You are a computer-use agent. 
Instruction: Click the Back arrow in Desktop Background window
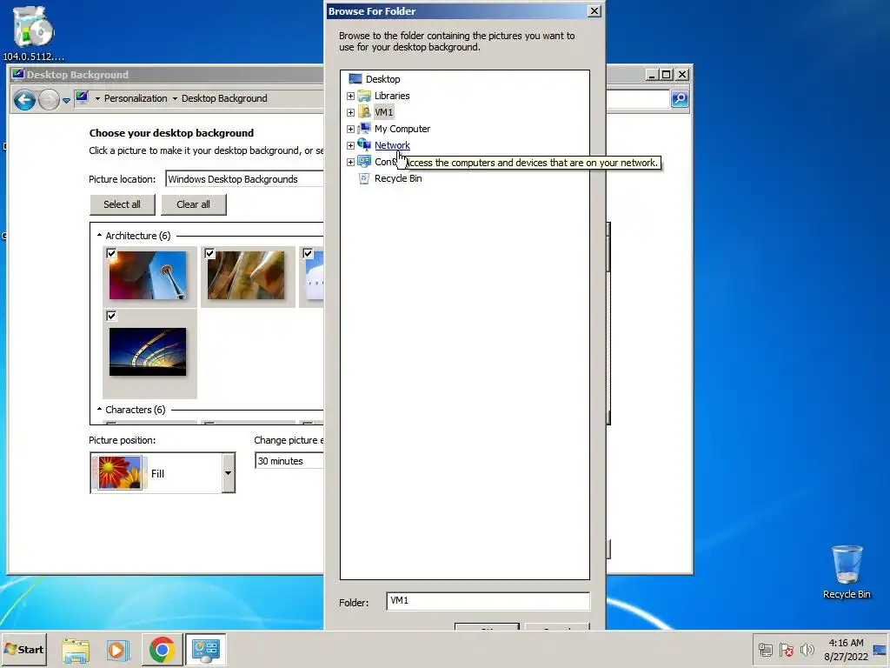(x=24, y=100)
